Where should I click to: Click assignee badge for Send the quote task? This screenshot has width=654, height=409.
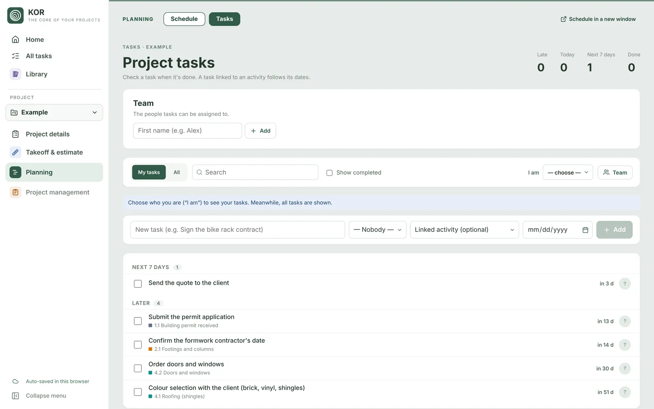[625, 283]
